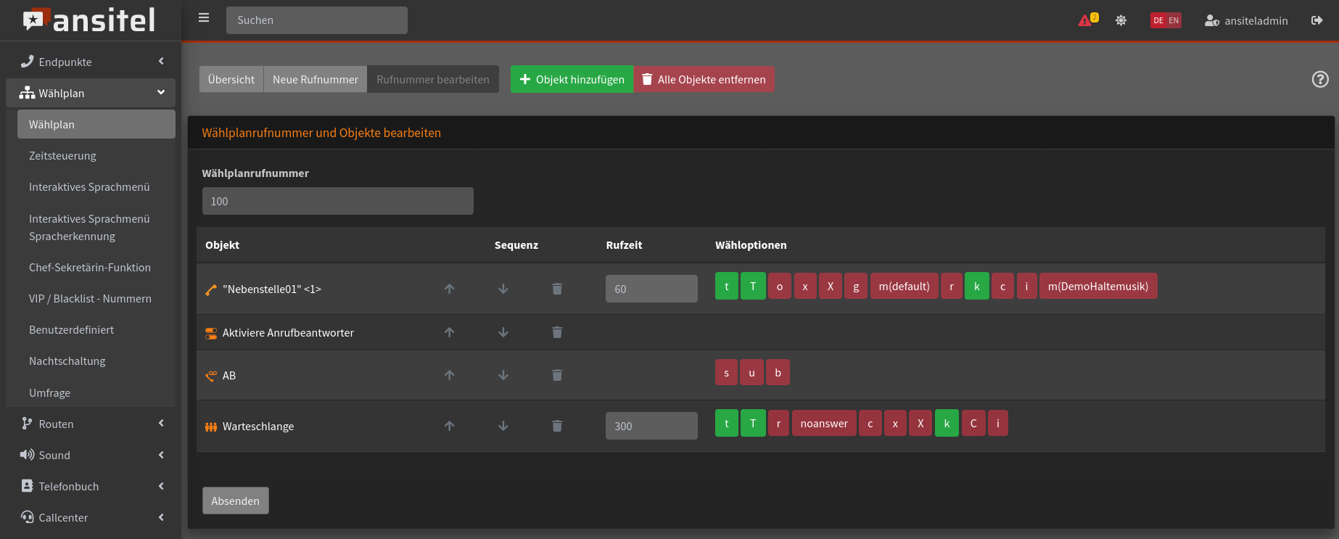The width and height of the screenshot is (1339, 539).
Task: Toggle the 'u' option on AB row
Action: 751,373
